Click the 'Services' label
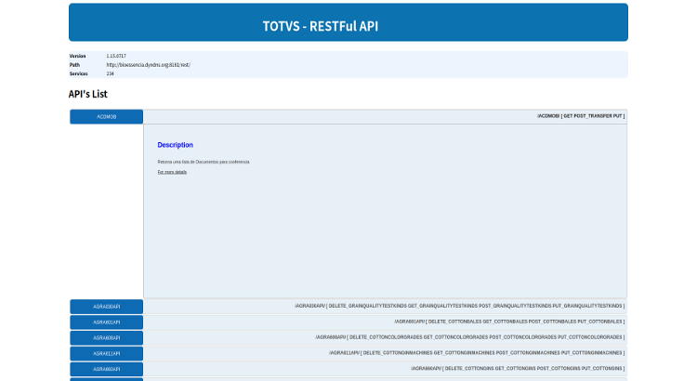Viewport: 697px width, 381px height. click(78, 73)
